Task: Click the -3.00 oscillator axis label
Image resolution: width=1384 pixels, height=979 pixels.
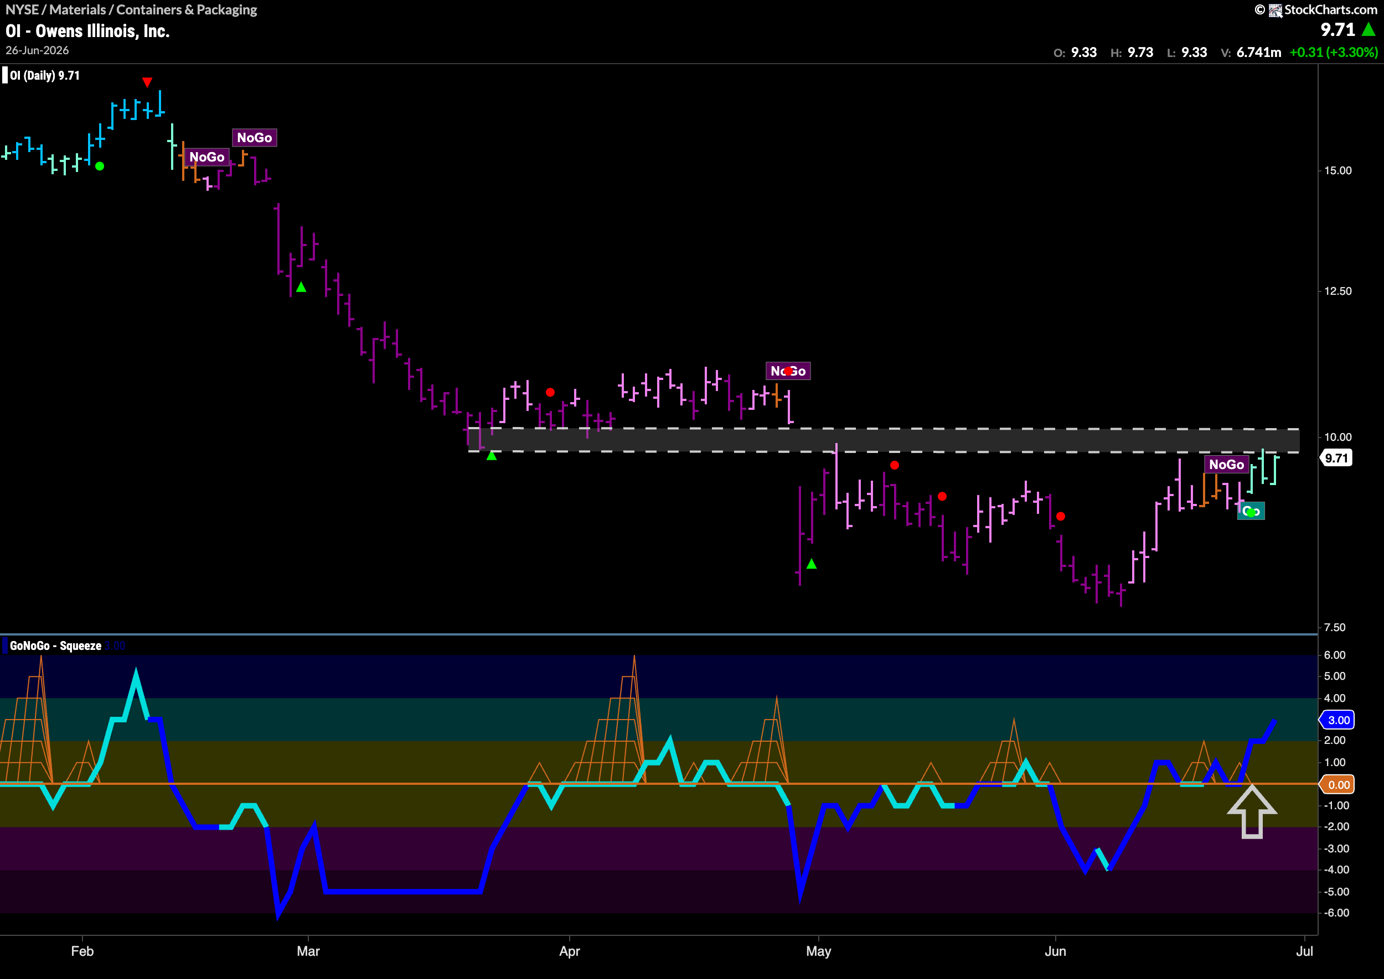Action: (x=1336, y=849)
